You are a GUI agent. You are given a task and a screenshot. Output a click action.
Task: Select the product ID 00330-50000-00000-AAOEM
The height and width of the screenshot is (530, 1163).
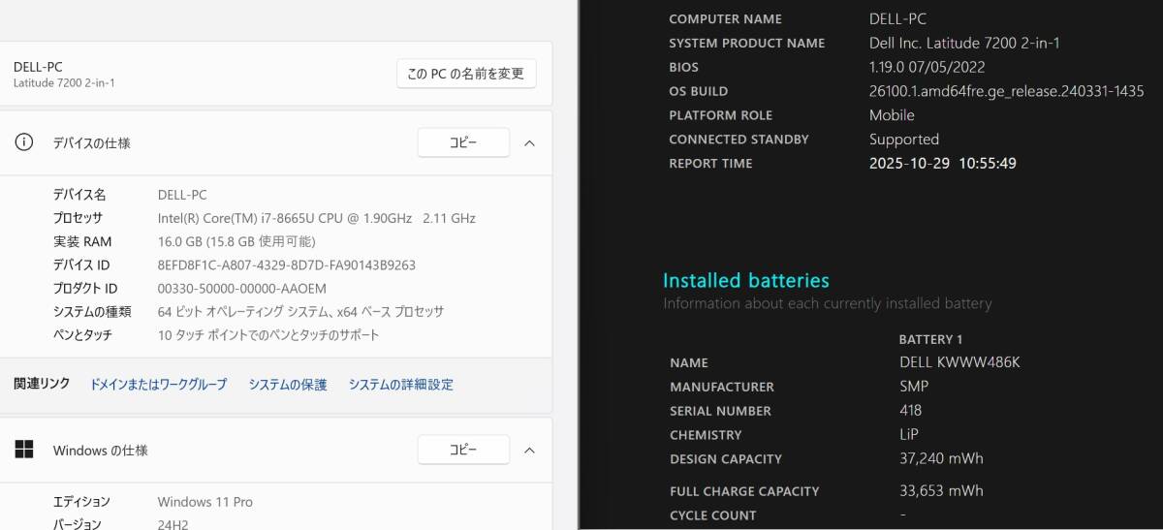242,289
